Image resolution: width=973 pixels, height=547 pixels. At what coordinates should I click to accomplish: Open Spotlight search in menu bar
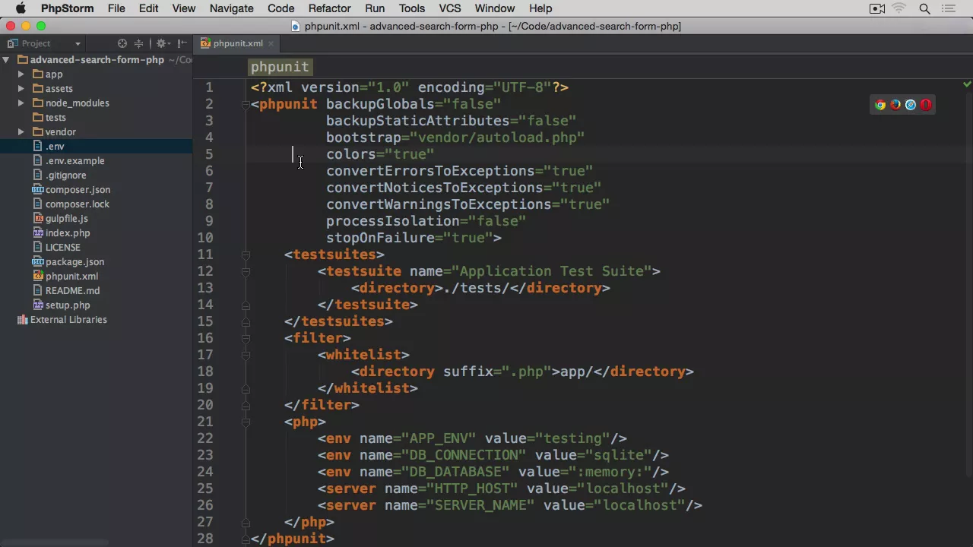click(925, 8)
